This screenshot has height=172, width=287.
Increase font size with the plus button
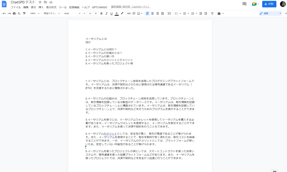pyautogui.click(x=96, y=13)
